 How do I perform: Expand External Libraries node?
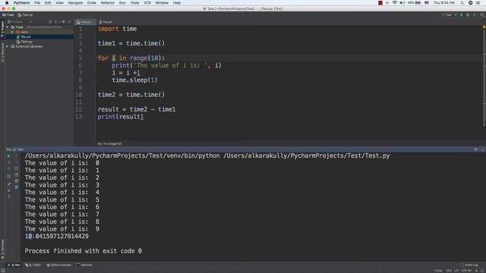tap(8, 46)
